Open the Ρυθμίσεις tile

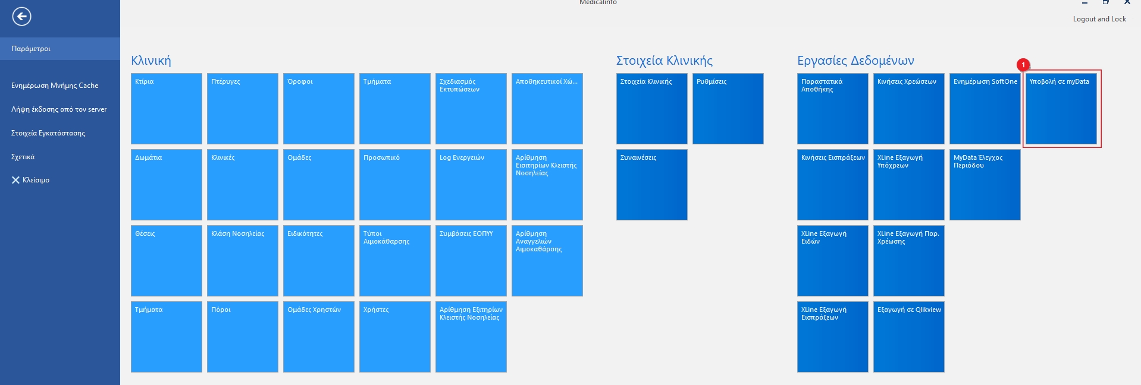click(x=728, y=109)
